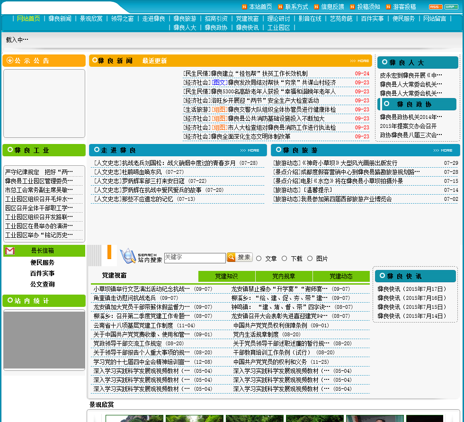This screenshot has height=422, width=464.
Task: Open 彝良人大 in navigation bar
Action: 185,28
